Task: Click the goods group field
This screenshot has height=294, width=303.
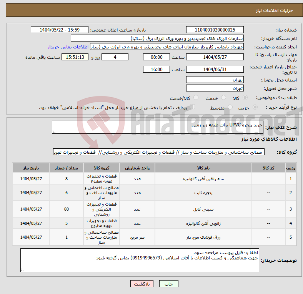Action: tap(159, 152)
